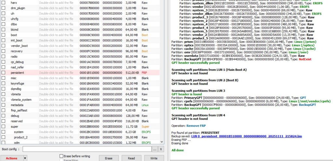
Task: Select the vbmeta_system partition name
Action: pos(21,100)
